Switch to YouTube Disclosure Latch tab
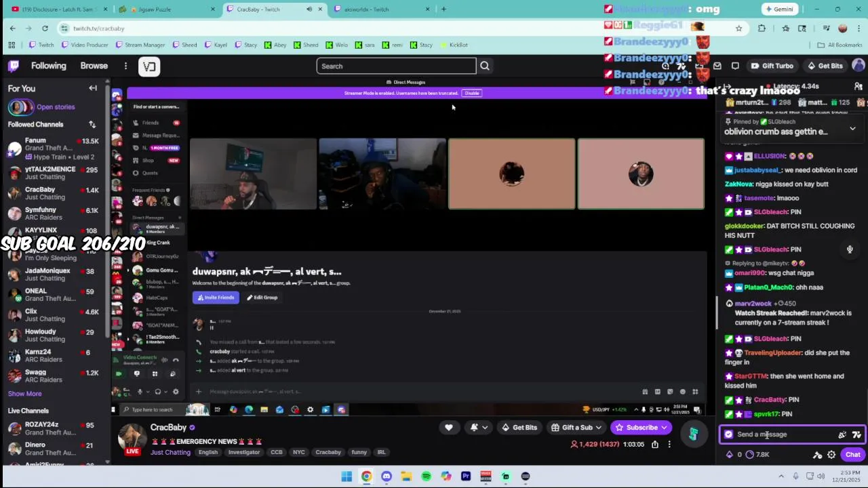This screenshot has width=868, height=488. 58,9
